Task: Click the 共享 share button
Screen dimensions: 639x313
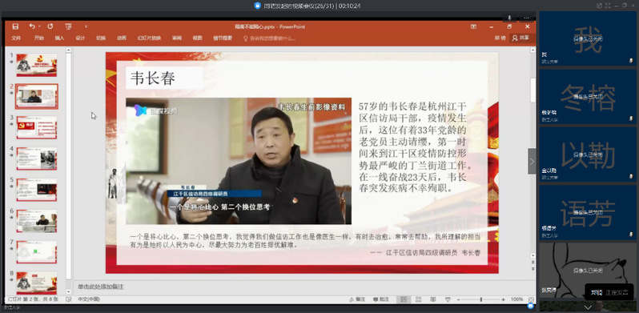Action: pos(520,38)
